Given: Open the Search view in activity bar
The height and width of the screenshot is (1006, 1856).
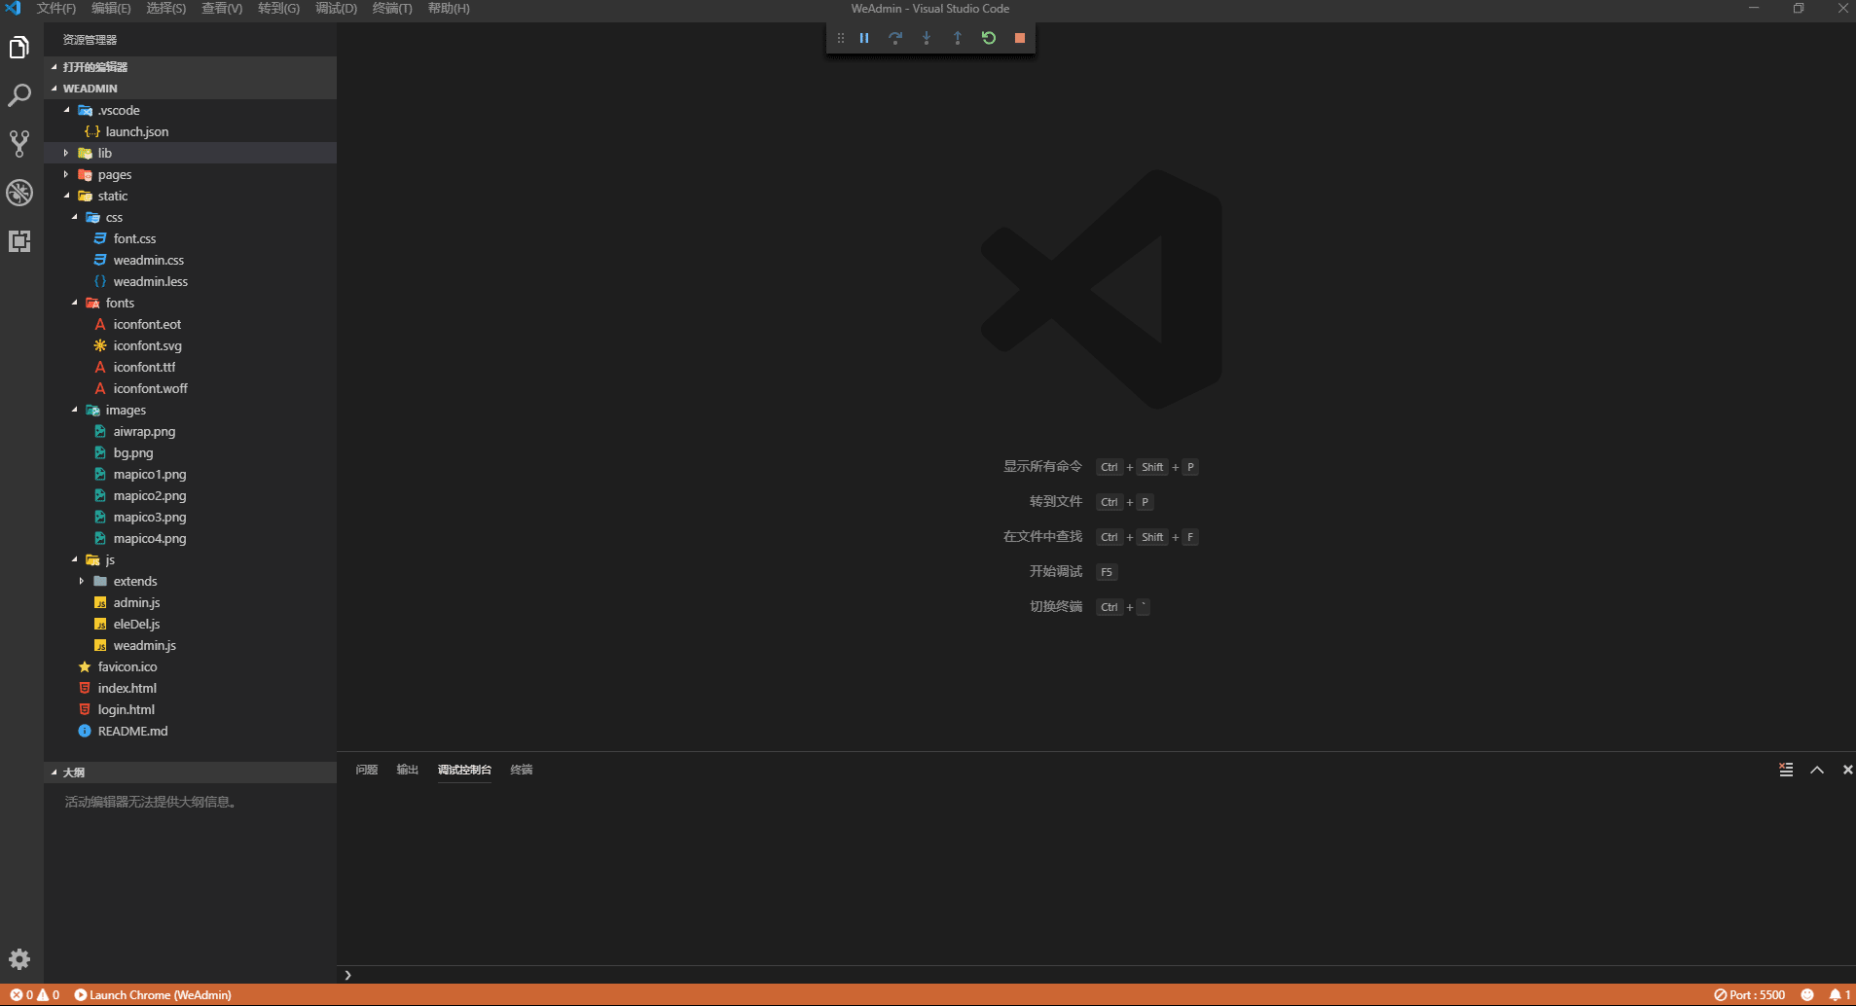Looking at the screenshot, I should tap(19, 95).
